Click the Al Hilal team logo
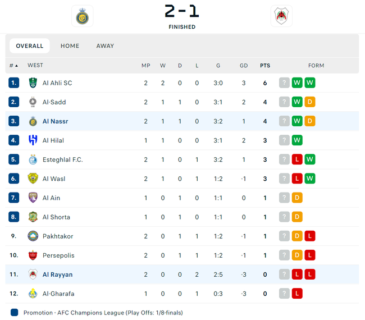 coord(33,140)
